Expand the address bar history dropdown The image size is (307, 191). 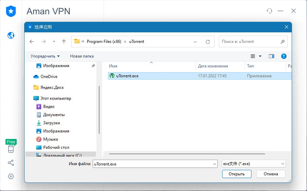click(x=195, y=42)
